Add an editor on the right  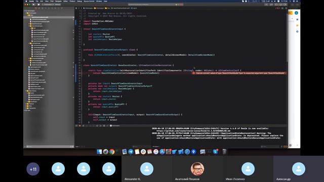[286, 8]
